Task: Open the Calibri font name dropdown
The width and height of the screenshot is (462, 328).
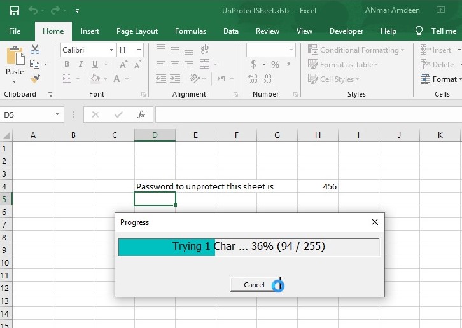Action: [111, 50]
